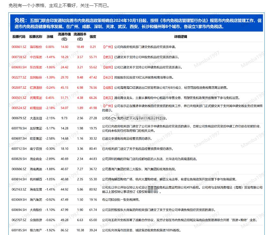Select stock code 002277.SZ
The image size is (274, 235).
click(x=19, y=77)
